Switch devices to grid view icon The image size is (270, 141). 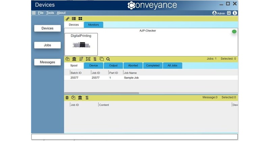point(80,19)
